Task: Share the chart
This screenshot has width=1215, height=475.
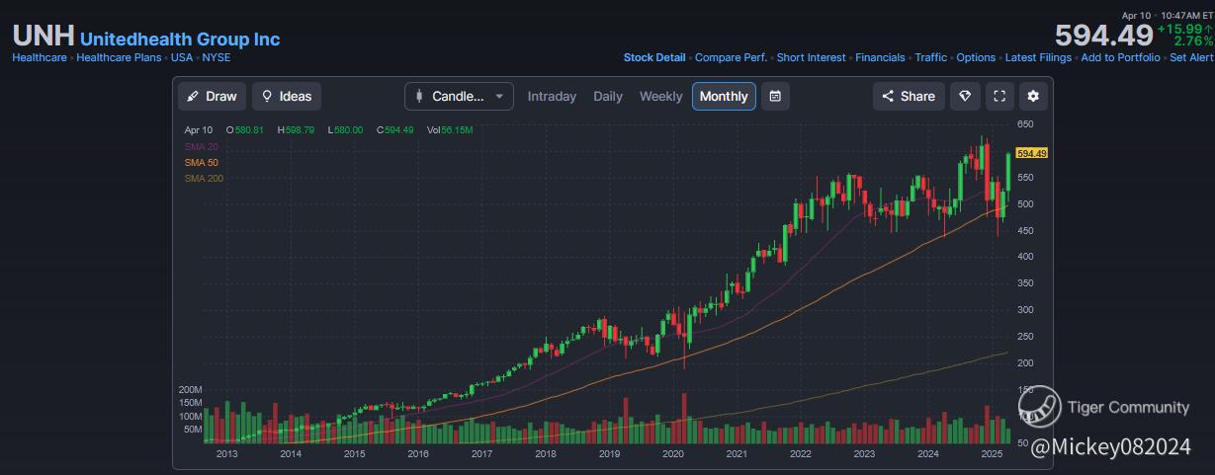Action: click(908, 96)
